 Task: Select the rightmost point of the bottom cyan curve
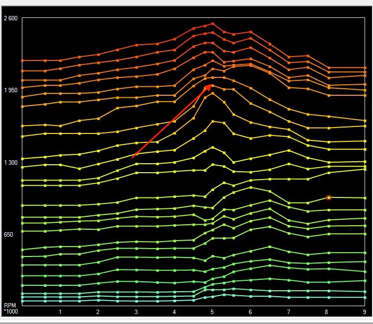pos(365,298)
